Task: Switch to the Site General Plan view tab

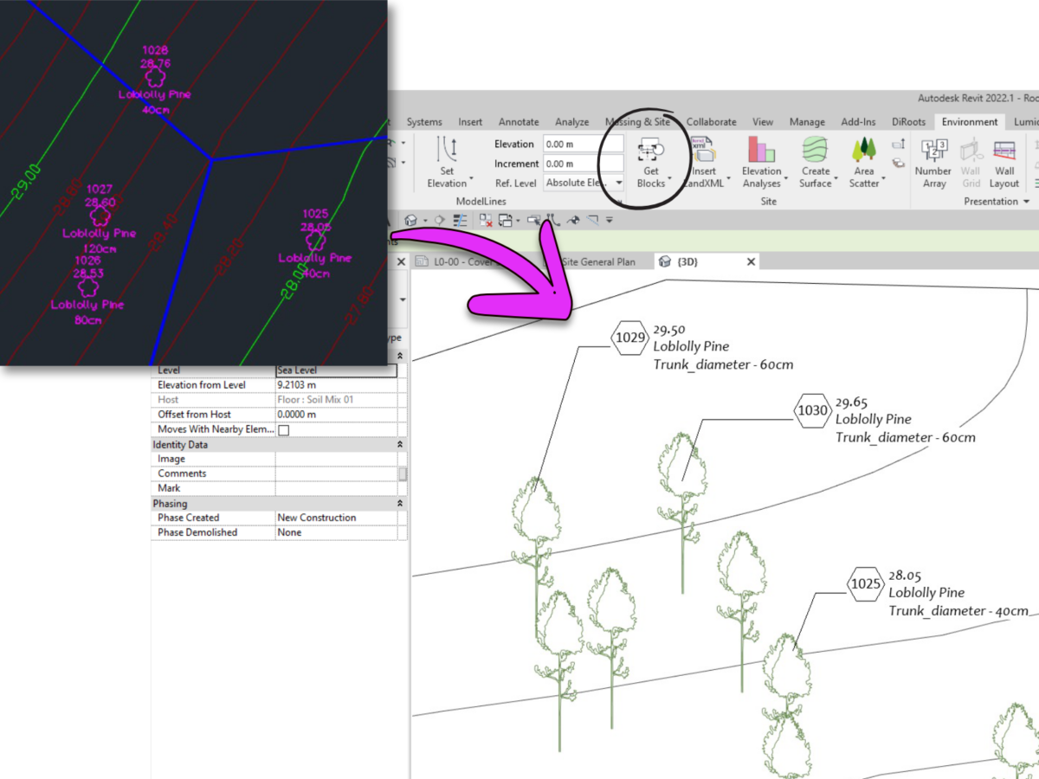Action: pos(598,262)
